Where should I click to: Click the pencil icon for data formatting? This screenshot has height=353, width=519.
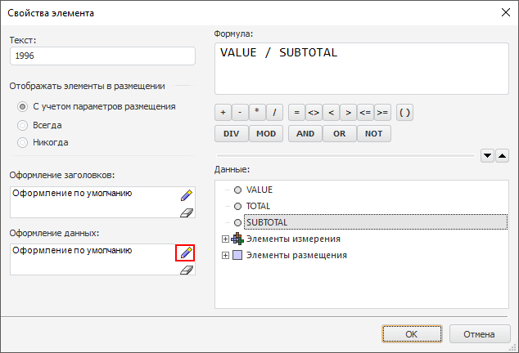tap(186, 252)
